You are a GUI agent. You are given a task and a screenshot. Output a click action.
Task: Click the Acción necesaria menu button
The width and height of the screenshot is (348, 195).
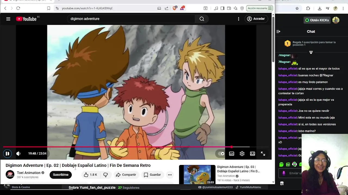point(259,8)
